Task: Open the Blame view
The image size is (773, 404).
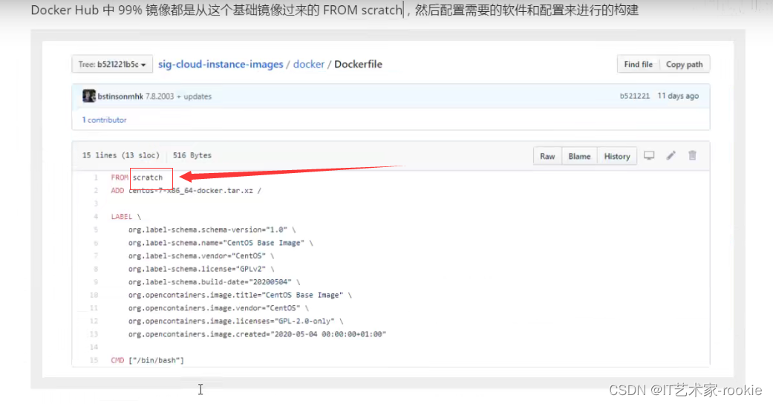Action: [x=579, y=156]
